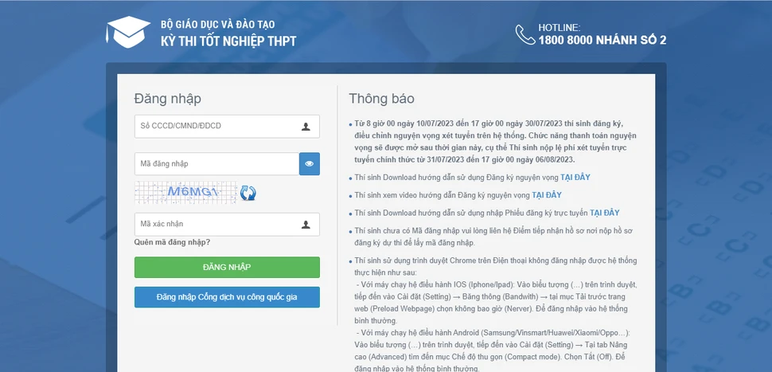Image resolution: width=772 pixels, height=372 pixels.
Task: Click the person icon in CCCD field
Action: coord(306,127)
